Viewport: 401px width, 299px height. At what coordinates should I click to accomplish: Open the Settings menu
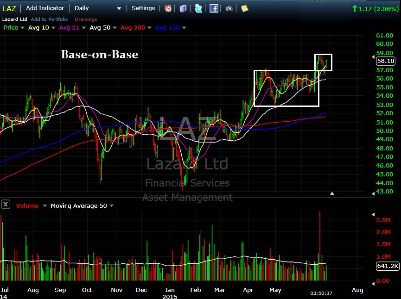click(x=143, y=8)
